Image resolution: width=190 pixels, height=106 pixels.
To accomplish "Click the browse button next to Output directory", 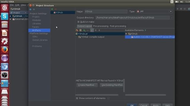I will click(172, 18).
